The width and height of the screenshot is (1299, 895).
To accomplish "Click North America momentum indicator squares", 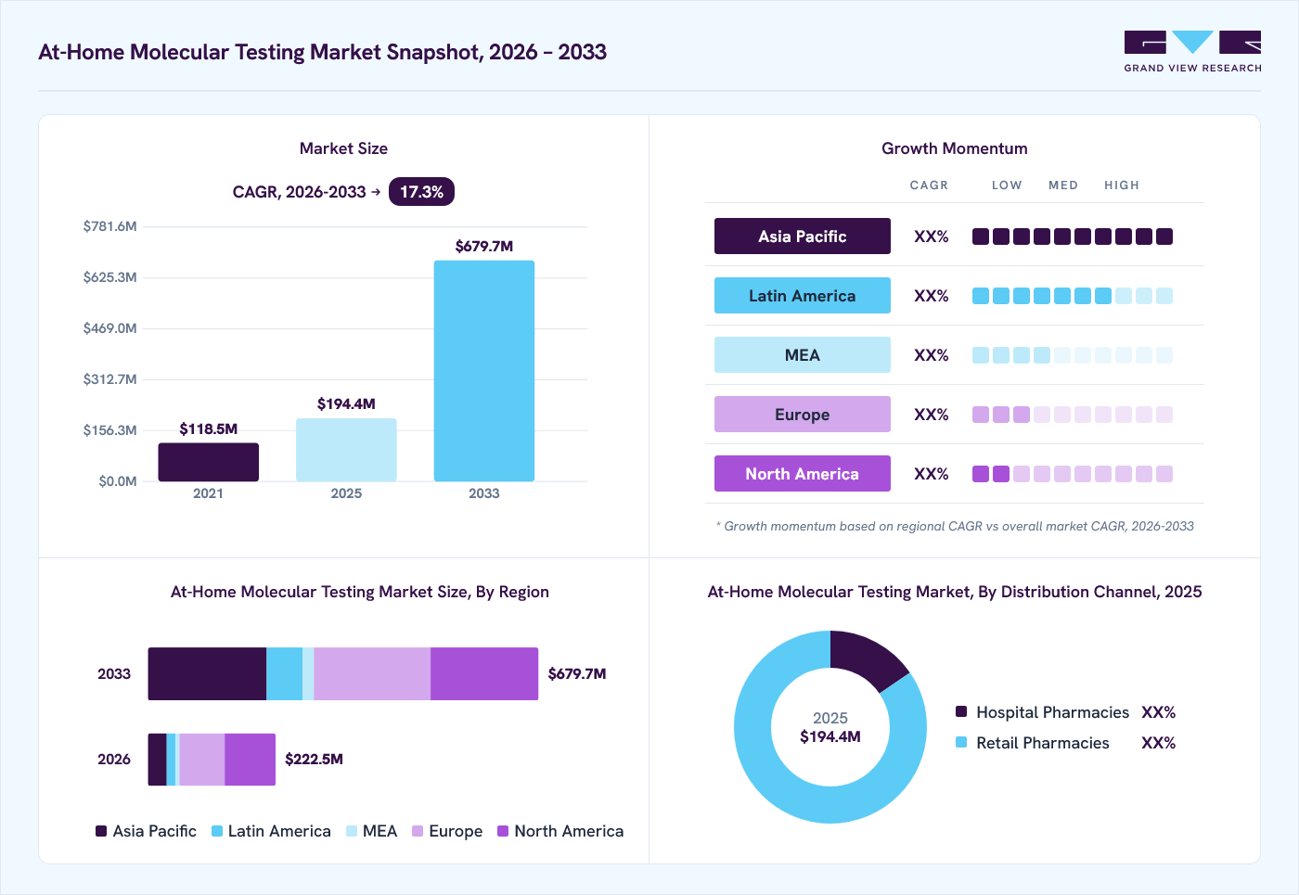I will tap(1073, 474).
